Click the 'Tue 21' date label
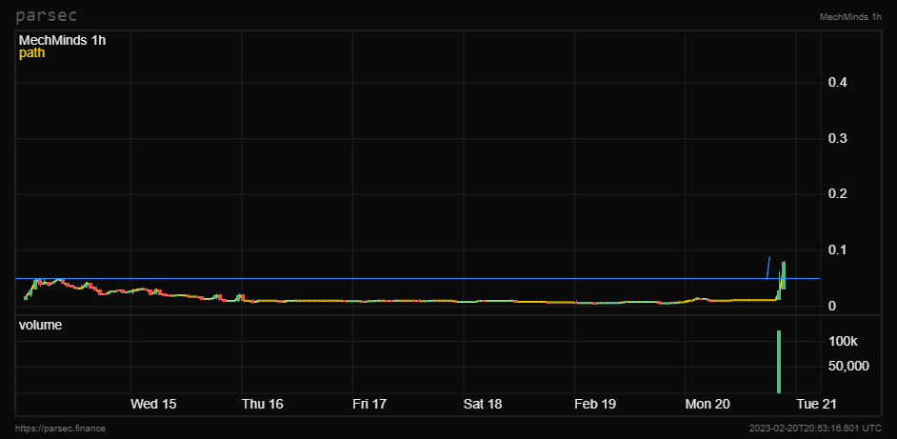Viewport: 897px width, 439px height. [816, 404]
